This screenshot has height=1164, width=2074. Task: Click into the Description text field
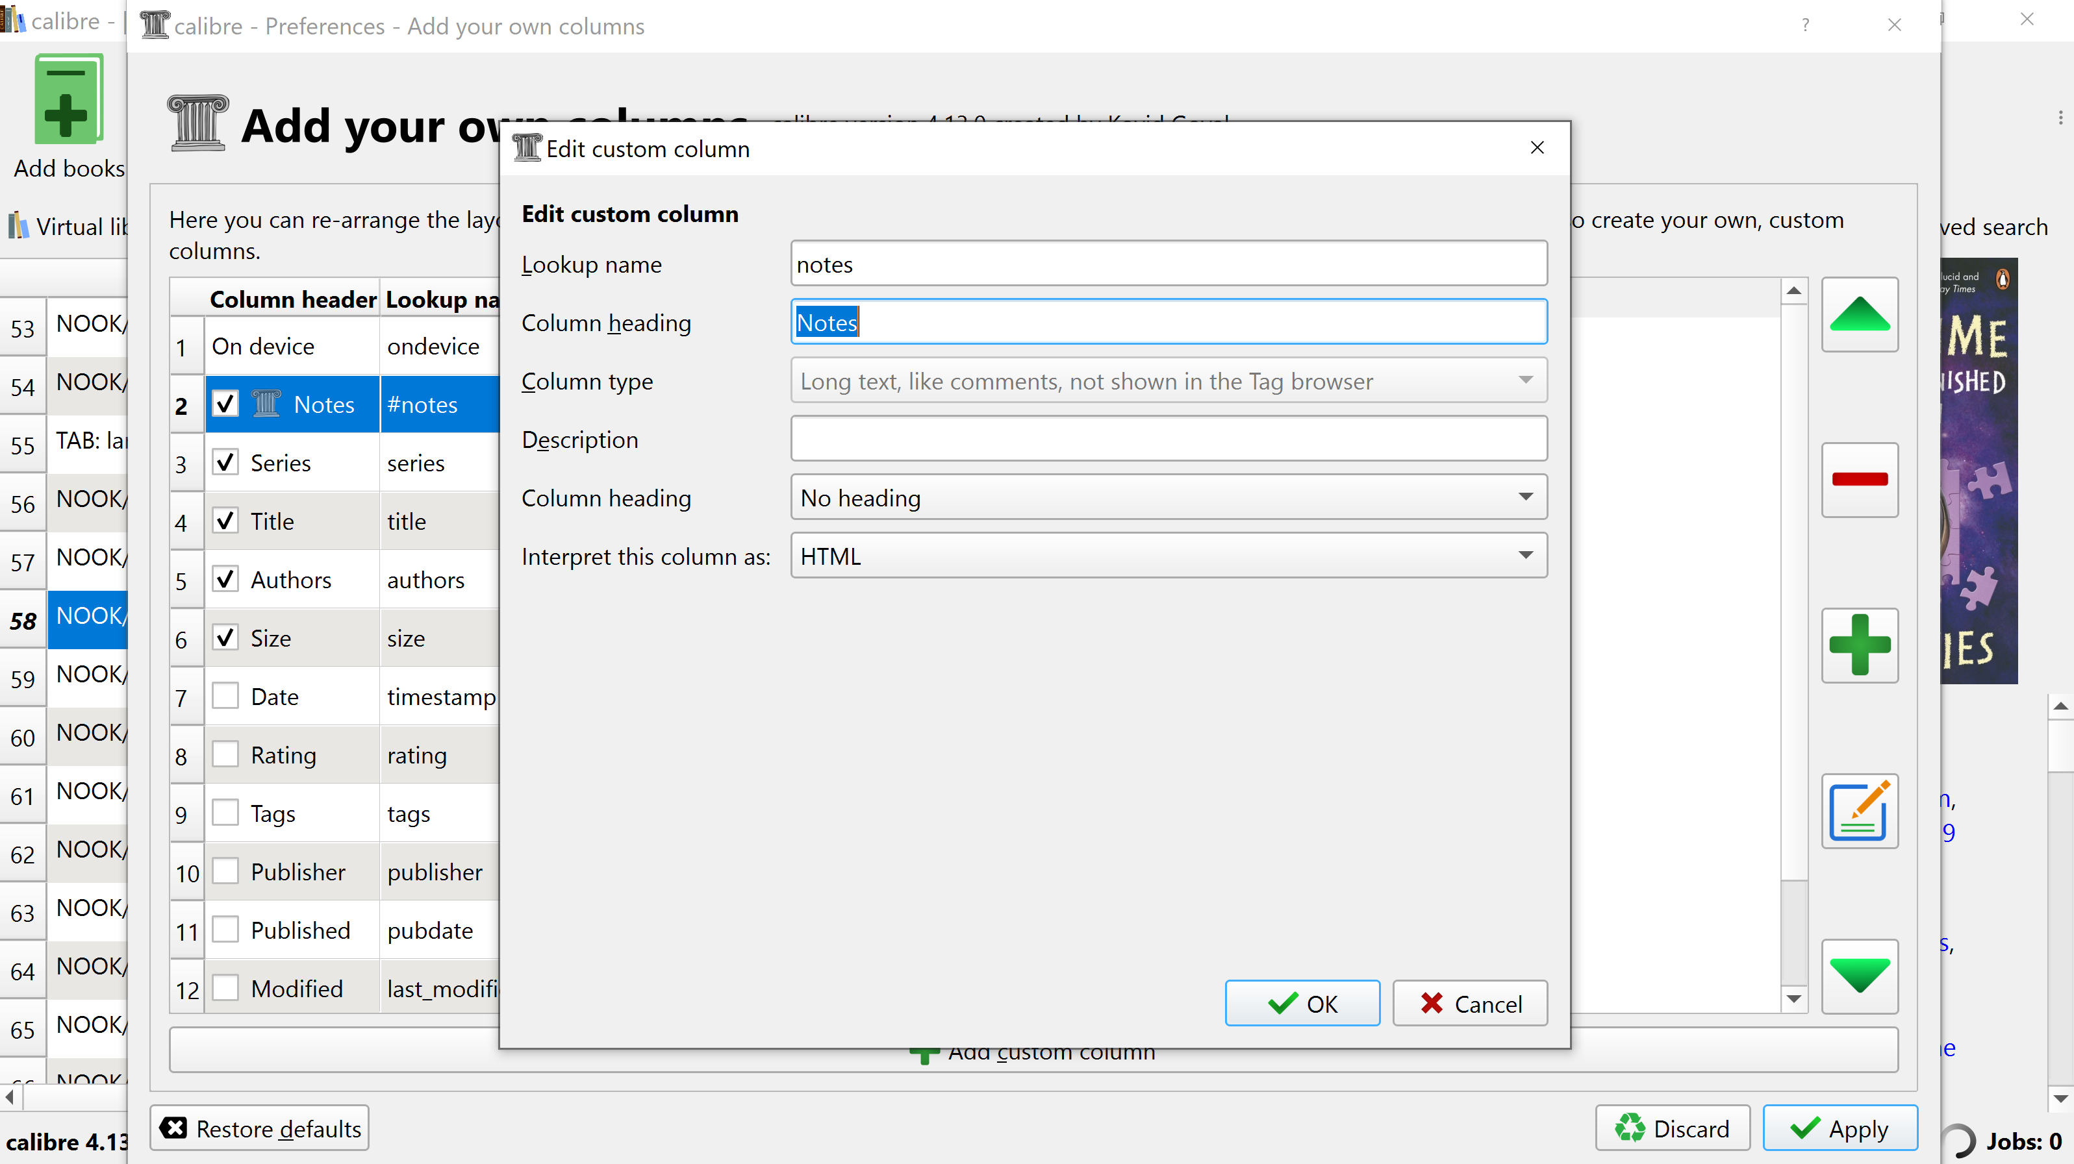[1167, 440]
